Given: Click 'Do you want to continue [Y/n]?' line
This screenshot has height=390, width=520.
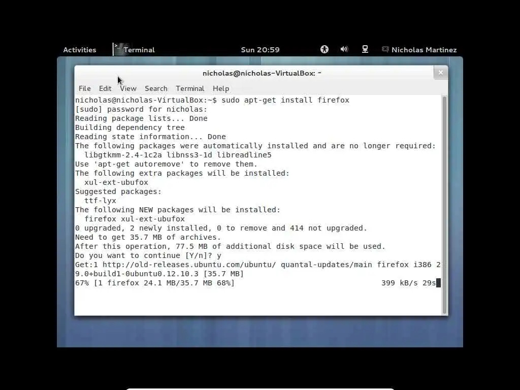Looking at the screenshot, I should coord(148,255).
